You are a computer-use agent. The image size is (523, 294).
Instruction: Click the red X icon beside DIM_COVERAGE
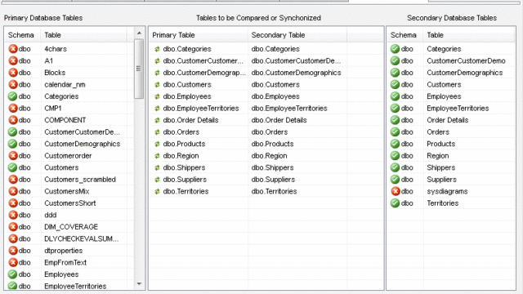(x=13, y=227)
